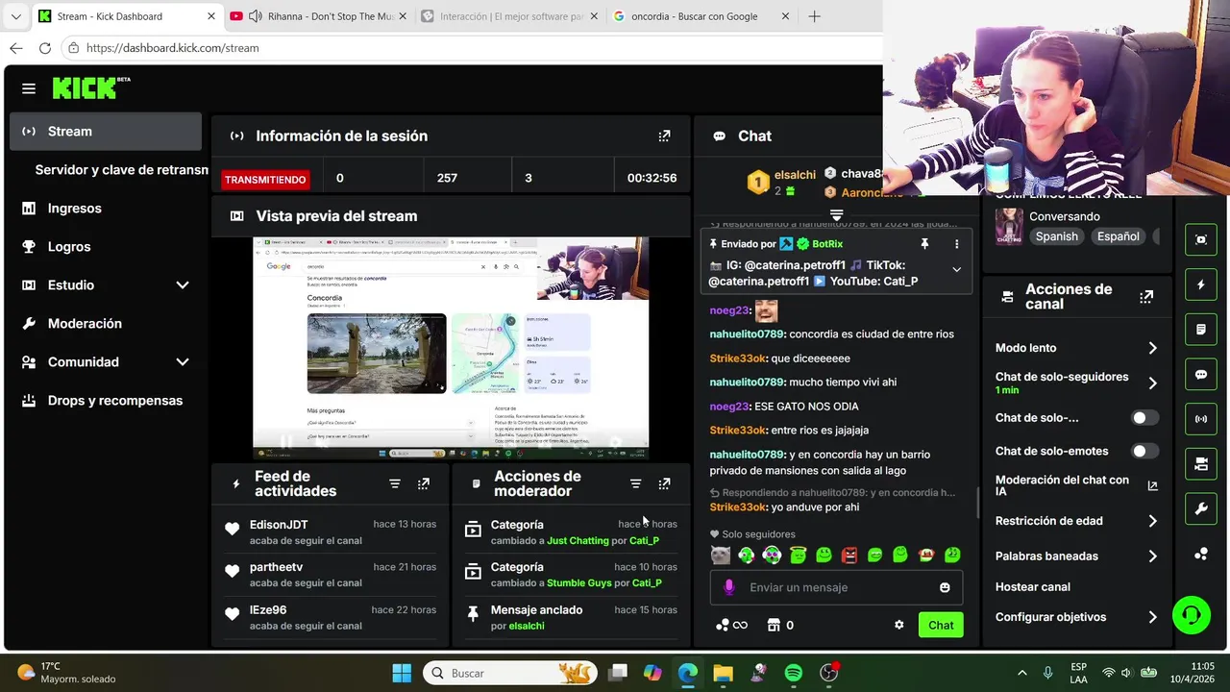Open File Explorer from the taskbar
This screenshot has height=692, width=1230.
coord(723,673)
